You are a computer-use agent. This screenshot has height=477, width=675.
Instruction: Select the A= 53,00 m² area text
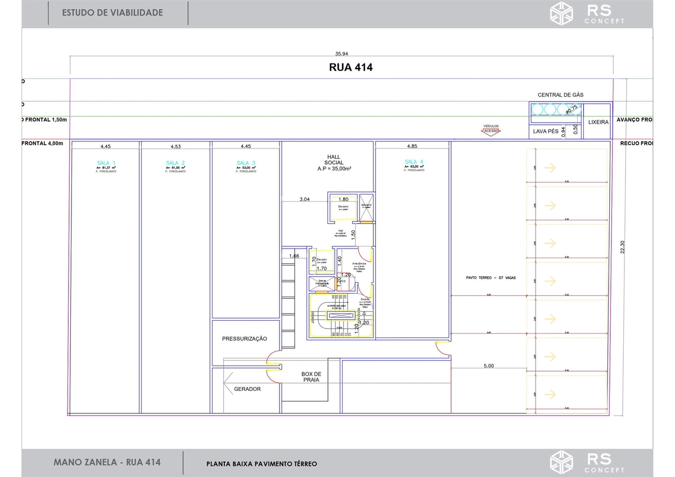246,168
